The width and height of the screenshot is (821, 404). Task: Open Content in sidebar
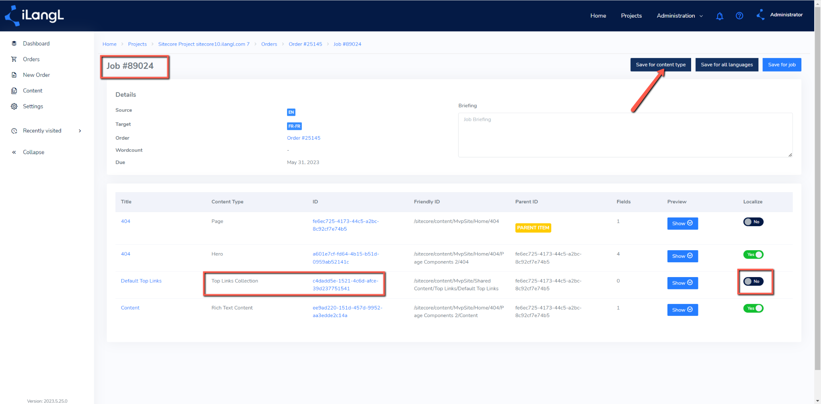point(32,90)
